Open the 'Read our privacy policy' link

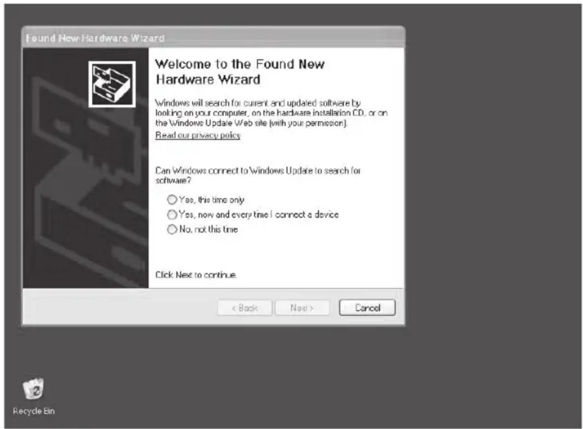coord(198,135)
